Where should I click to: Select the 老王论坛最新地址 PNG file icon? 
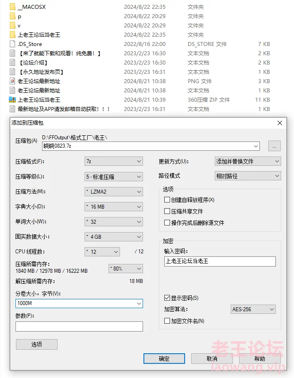(x=12, y=81)
